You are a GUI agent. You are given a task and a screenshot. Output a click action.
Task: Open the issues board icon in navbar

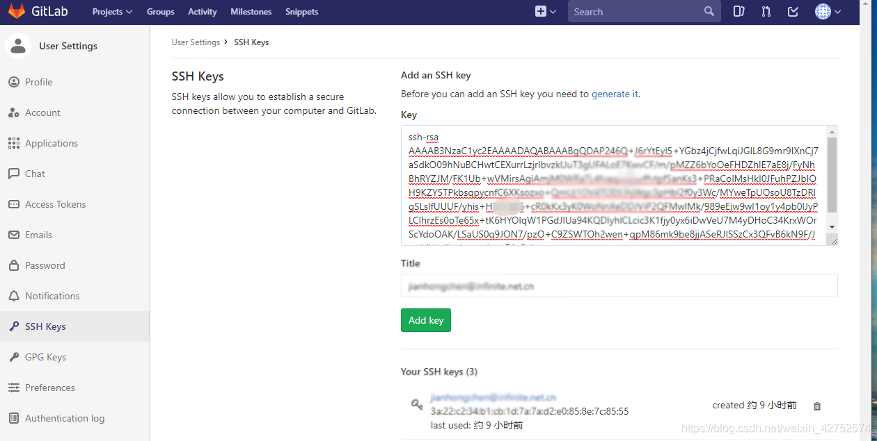point(738,11)
